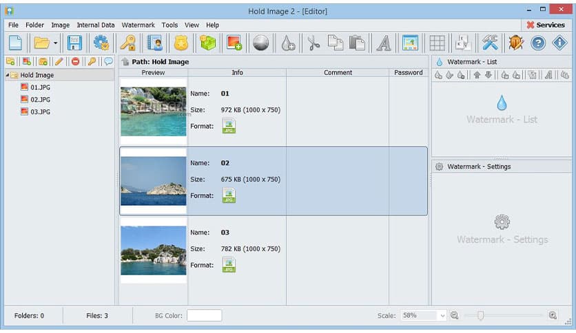Click the Services button
This screenshot has width=576, height=333.
(x=545, y=25)
